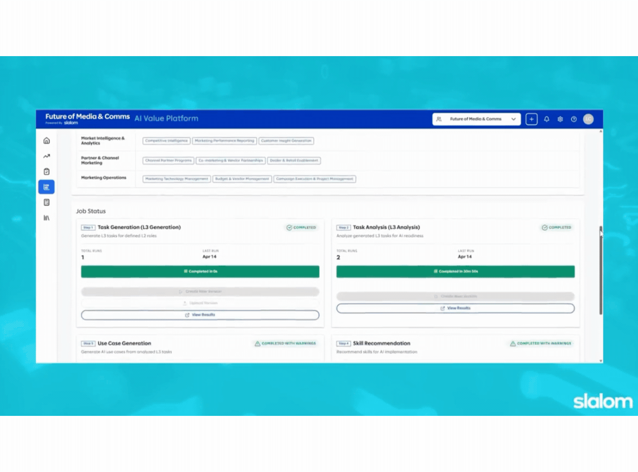Click the Last Run Apr 14 value under Task Analysis
638x472 pixels.
(x=464, y=257)
